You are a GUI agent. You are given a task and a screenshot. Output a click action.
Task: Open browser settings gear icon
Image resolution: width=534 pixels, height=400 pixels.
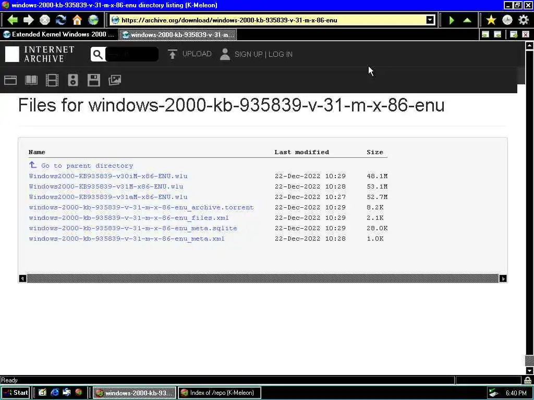(524, 20)
